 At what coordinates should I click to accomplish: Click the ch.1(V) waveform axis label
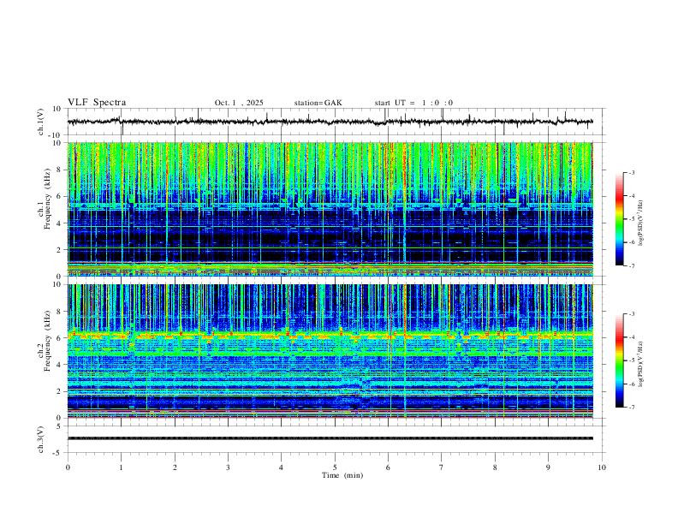coord(41,122)
